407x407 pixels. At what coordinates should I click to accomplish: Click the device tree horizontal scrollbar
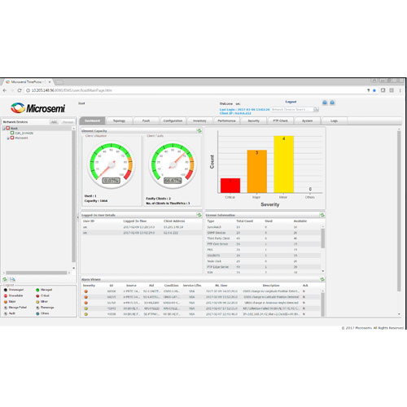[x=37, y=273]
